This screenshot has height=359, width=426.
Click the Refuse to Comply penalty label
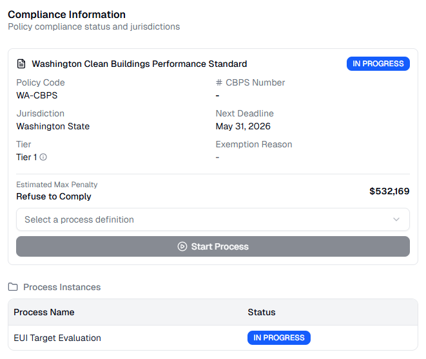pyautogui.click(x=53, y=196)
